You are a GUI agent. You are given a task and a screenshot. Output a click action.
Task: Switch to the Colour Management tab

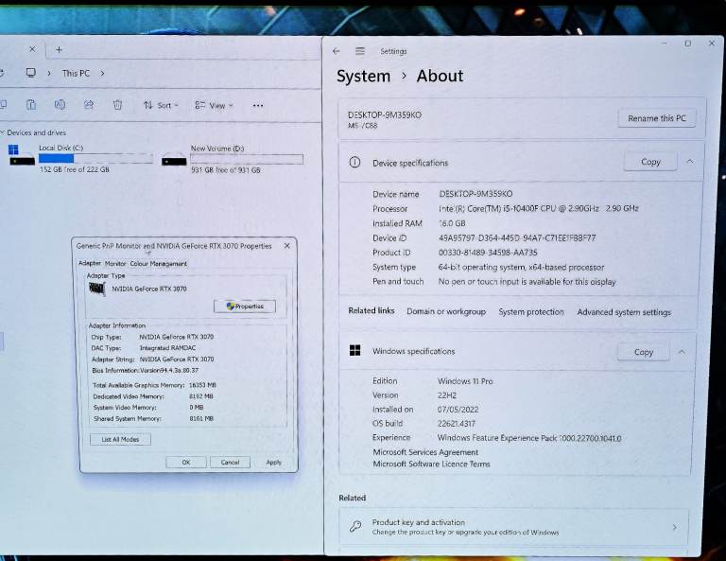point(158,264)
